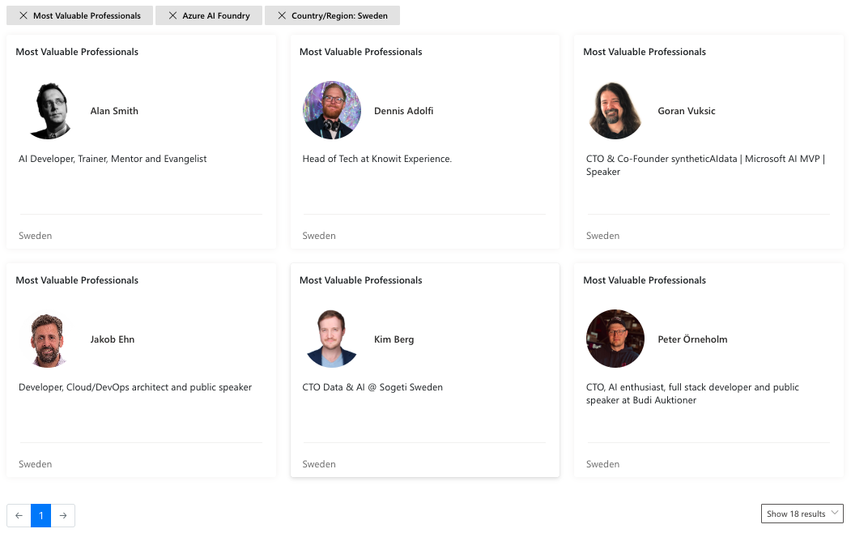Select page 1 in pagination
The image size is (851, 533).
point(40,515)
